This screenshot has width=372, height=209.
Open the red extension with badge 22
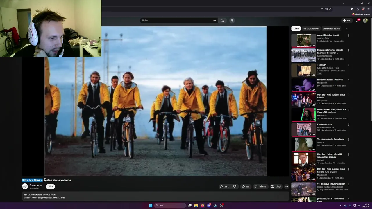pos(363,9)
